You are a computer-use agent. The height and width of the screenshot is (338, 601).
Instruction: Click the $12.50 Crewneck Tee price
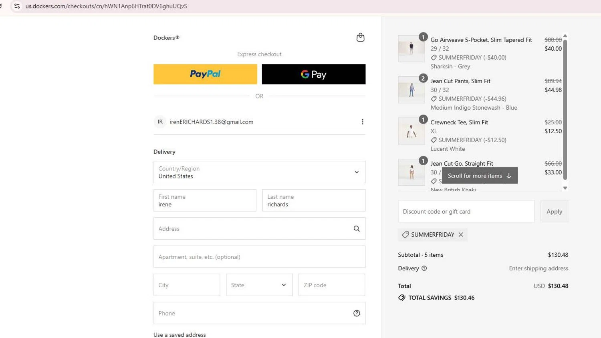pos(553,131)
